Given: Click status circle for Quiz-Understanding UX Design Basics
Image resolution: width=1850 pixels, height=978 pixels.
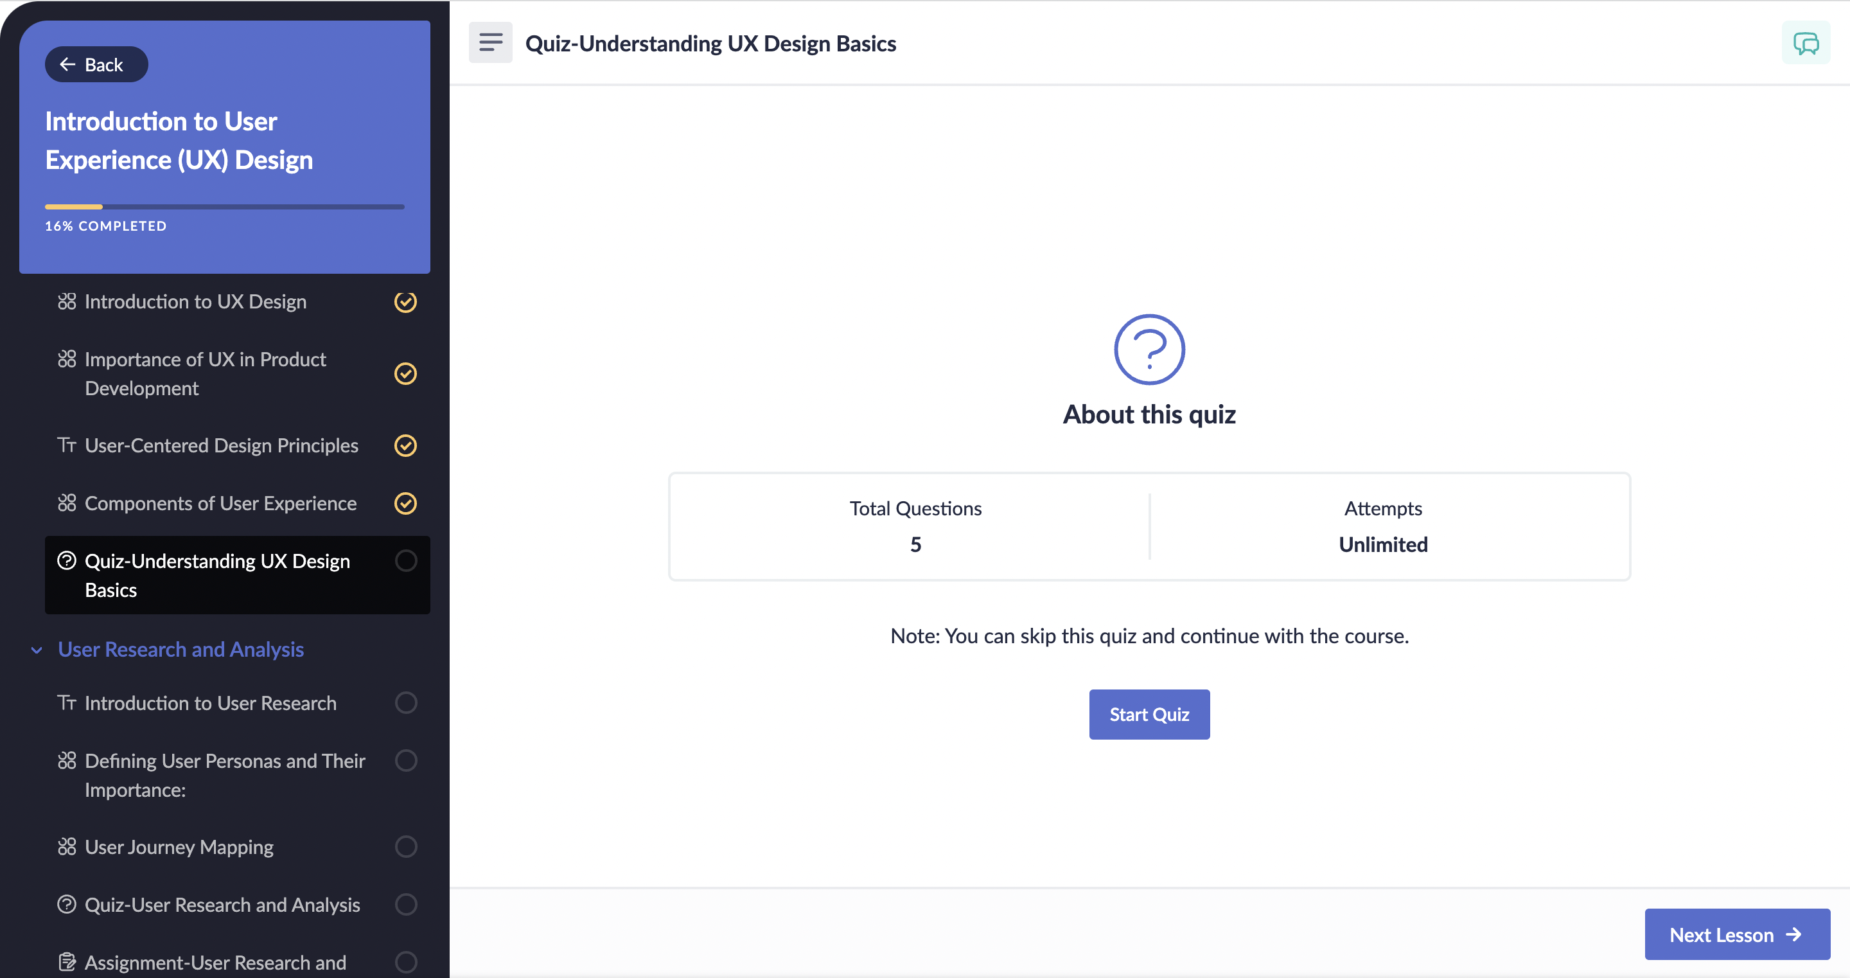Looking at the screenshot, I should pyautogui.click(x=406, y=560).
